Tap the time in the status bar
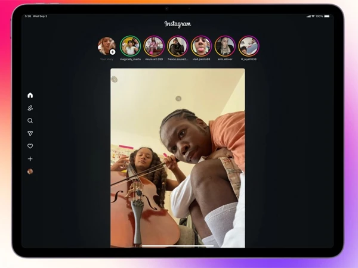 point(28,16)
